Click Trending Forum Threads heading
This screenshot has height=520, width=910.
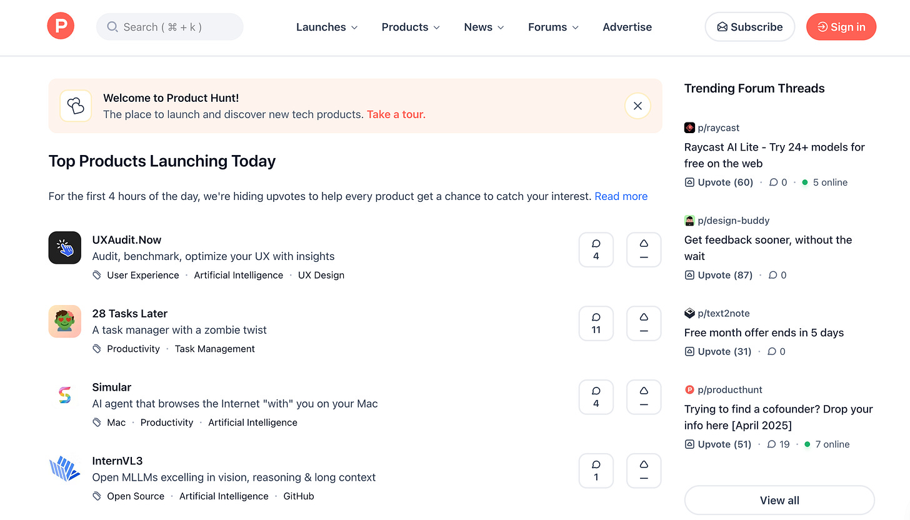(x=754, y=88)
